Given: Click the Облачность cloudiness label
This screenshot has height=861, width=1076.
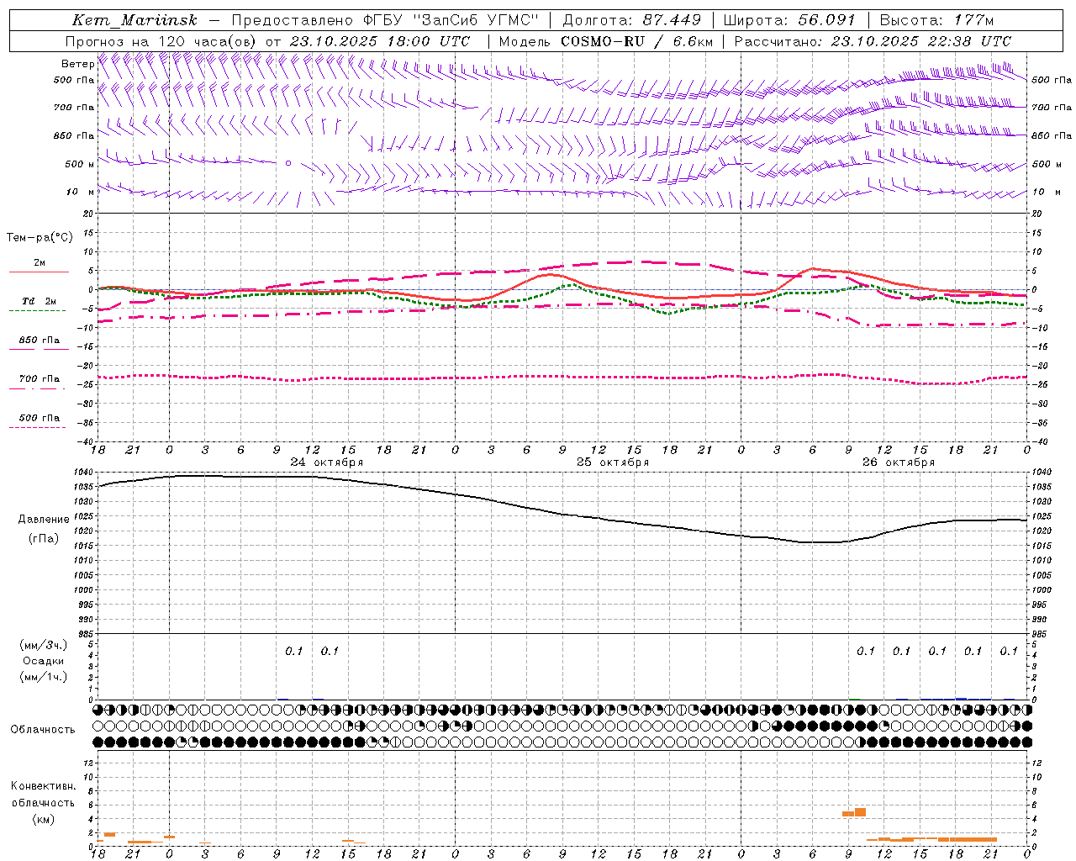Looking at the screenshot, I should 43,730.
